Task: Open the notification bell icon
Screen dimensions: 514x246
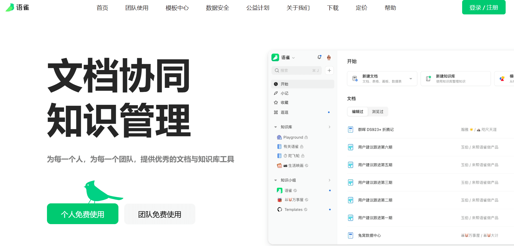Action: (319, 57)
